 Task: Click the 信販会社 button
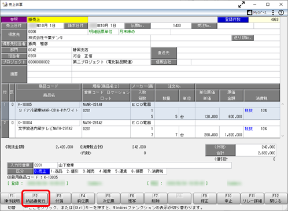[x=164, y=62]
